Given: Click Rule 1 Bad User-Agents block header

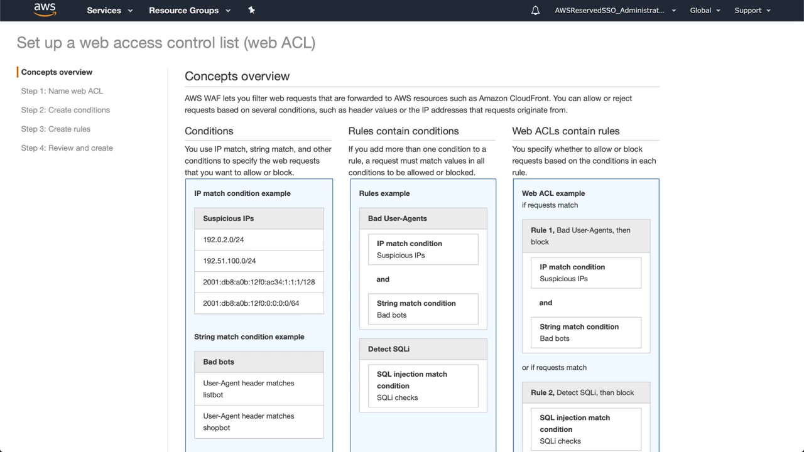Looking at the screenshot, I should pyautogui.click(x=585, y=236).
